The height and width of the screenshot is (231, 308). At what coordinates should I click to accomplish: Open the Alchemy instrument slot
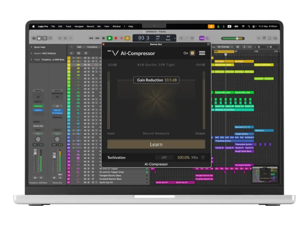pyautogui.click(x=38, y=106)
